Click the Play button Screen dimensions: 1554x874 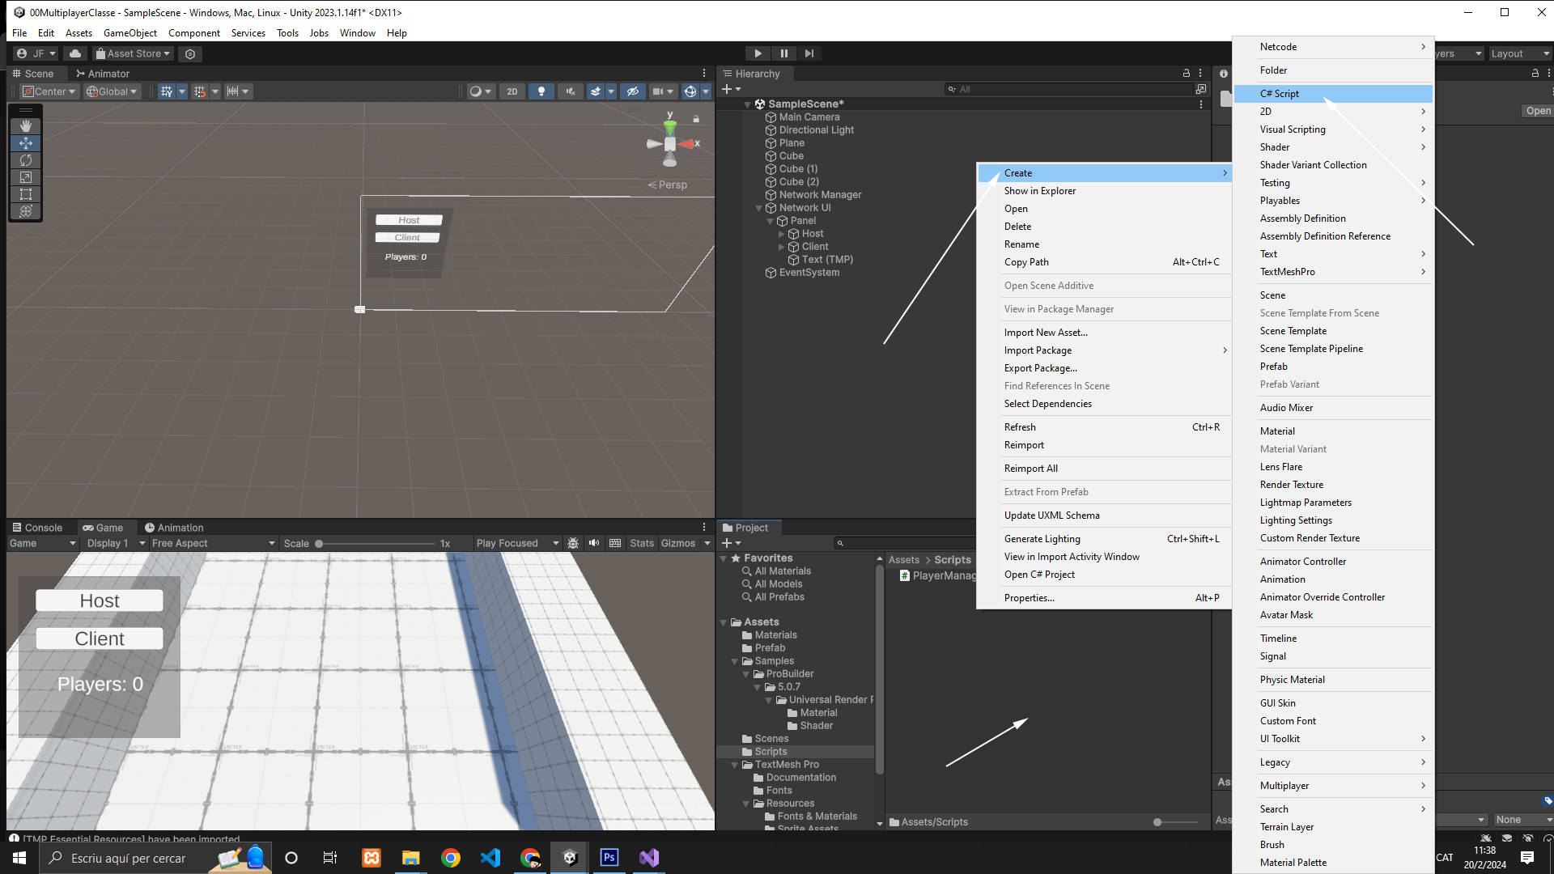tap(758, 53)
